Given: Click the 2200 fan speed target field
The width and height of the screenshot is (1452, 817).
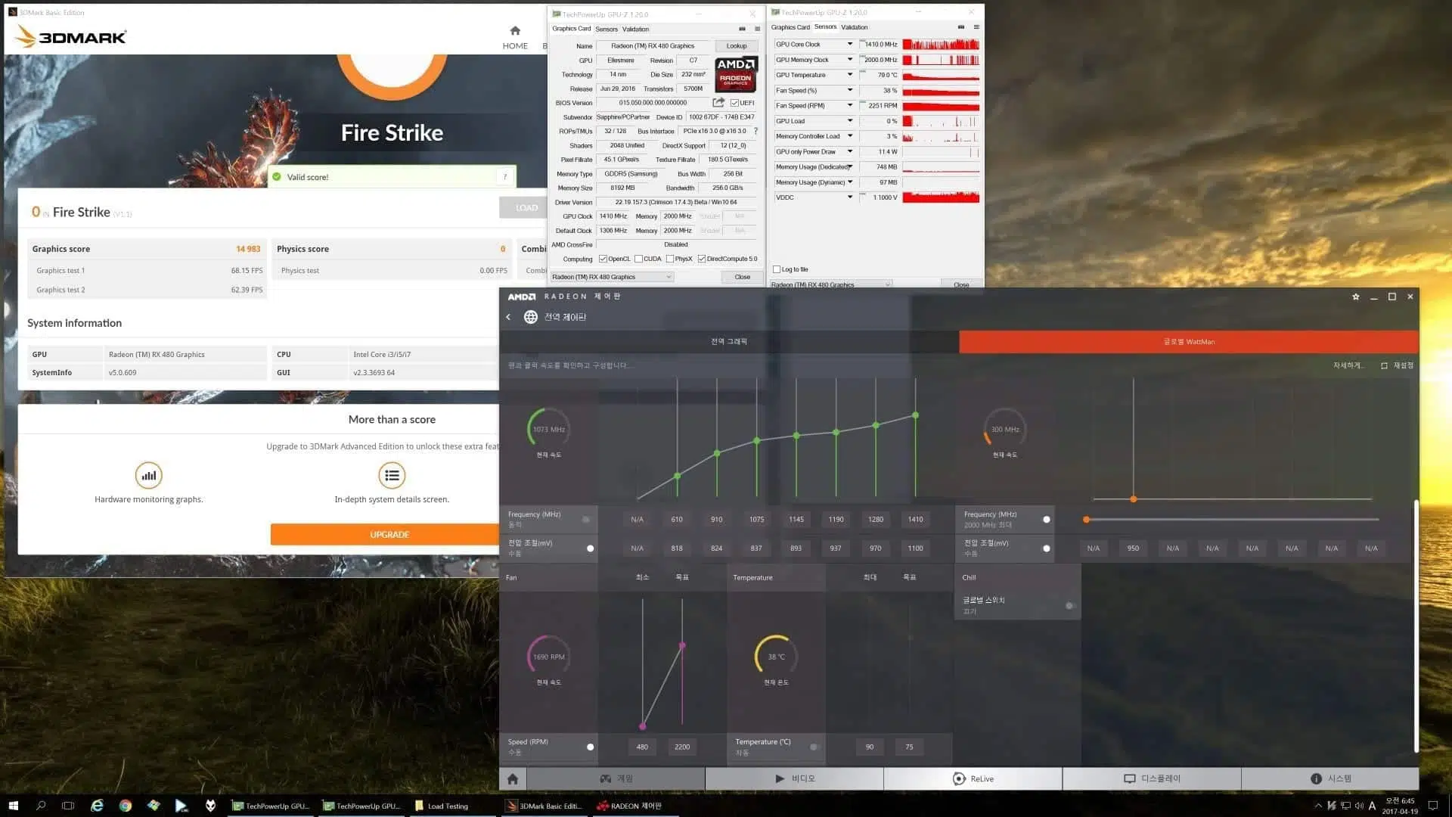Looking at the screenshot, I should pyautogui.click(x=682, y=747).
